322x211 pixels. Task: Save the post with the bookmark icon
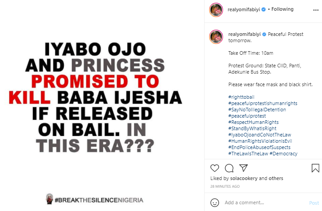pos(315,168)
